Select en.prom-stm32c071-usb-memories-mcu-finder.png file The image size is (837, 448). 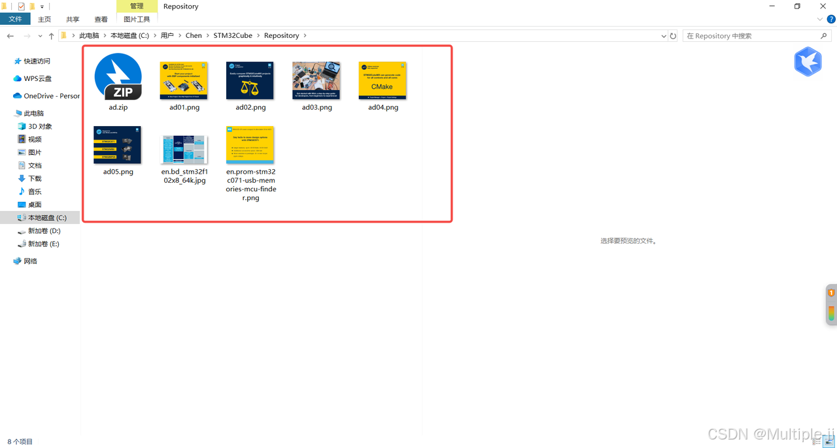(x=250, y=164)
